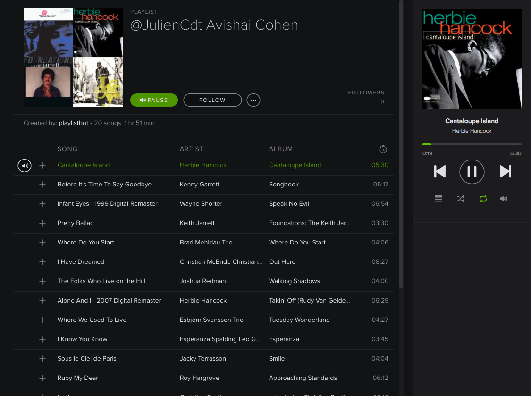Viewport: 531px width, 396px height.
Task: Open the album Esperanza
Action: coord(284,339)
